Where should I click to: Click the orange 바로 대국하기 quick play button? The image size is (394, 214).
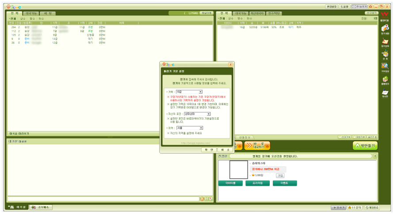[257, 146]
